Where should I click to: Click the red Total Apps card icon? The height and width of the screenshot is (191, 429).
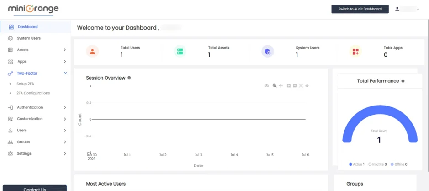tap(355, 51)
